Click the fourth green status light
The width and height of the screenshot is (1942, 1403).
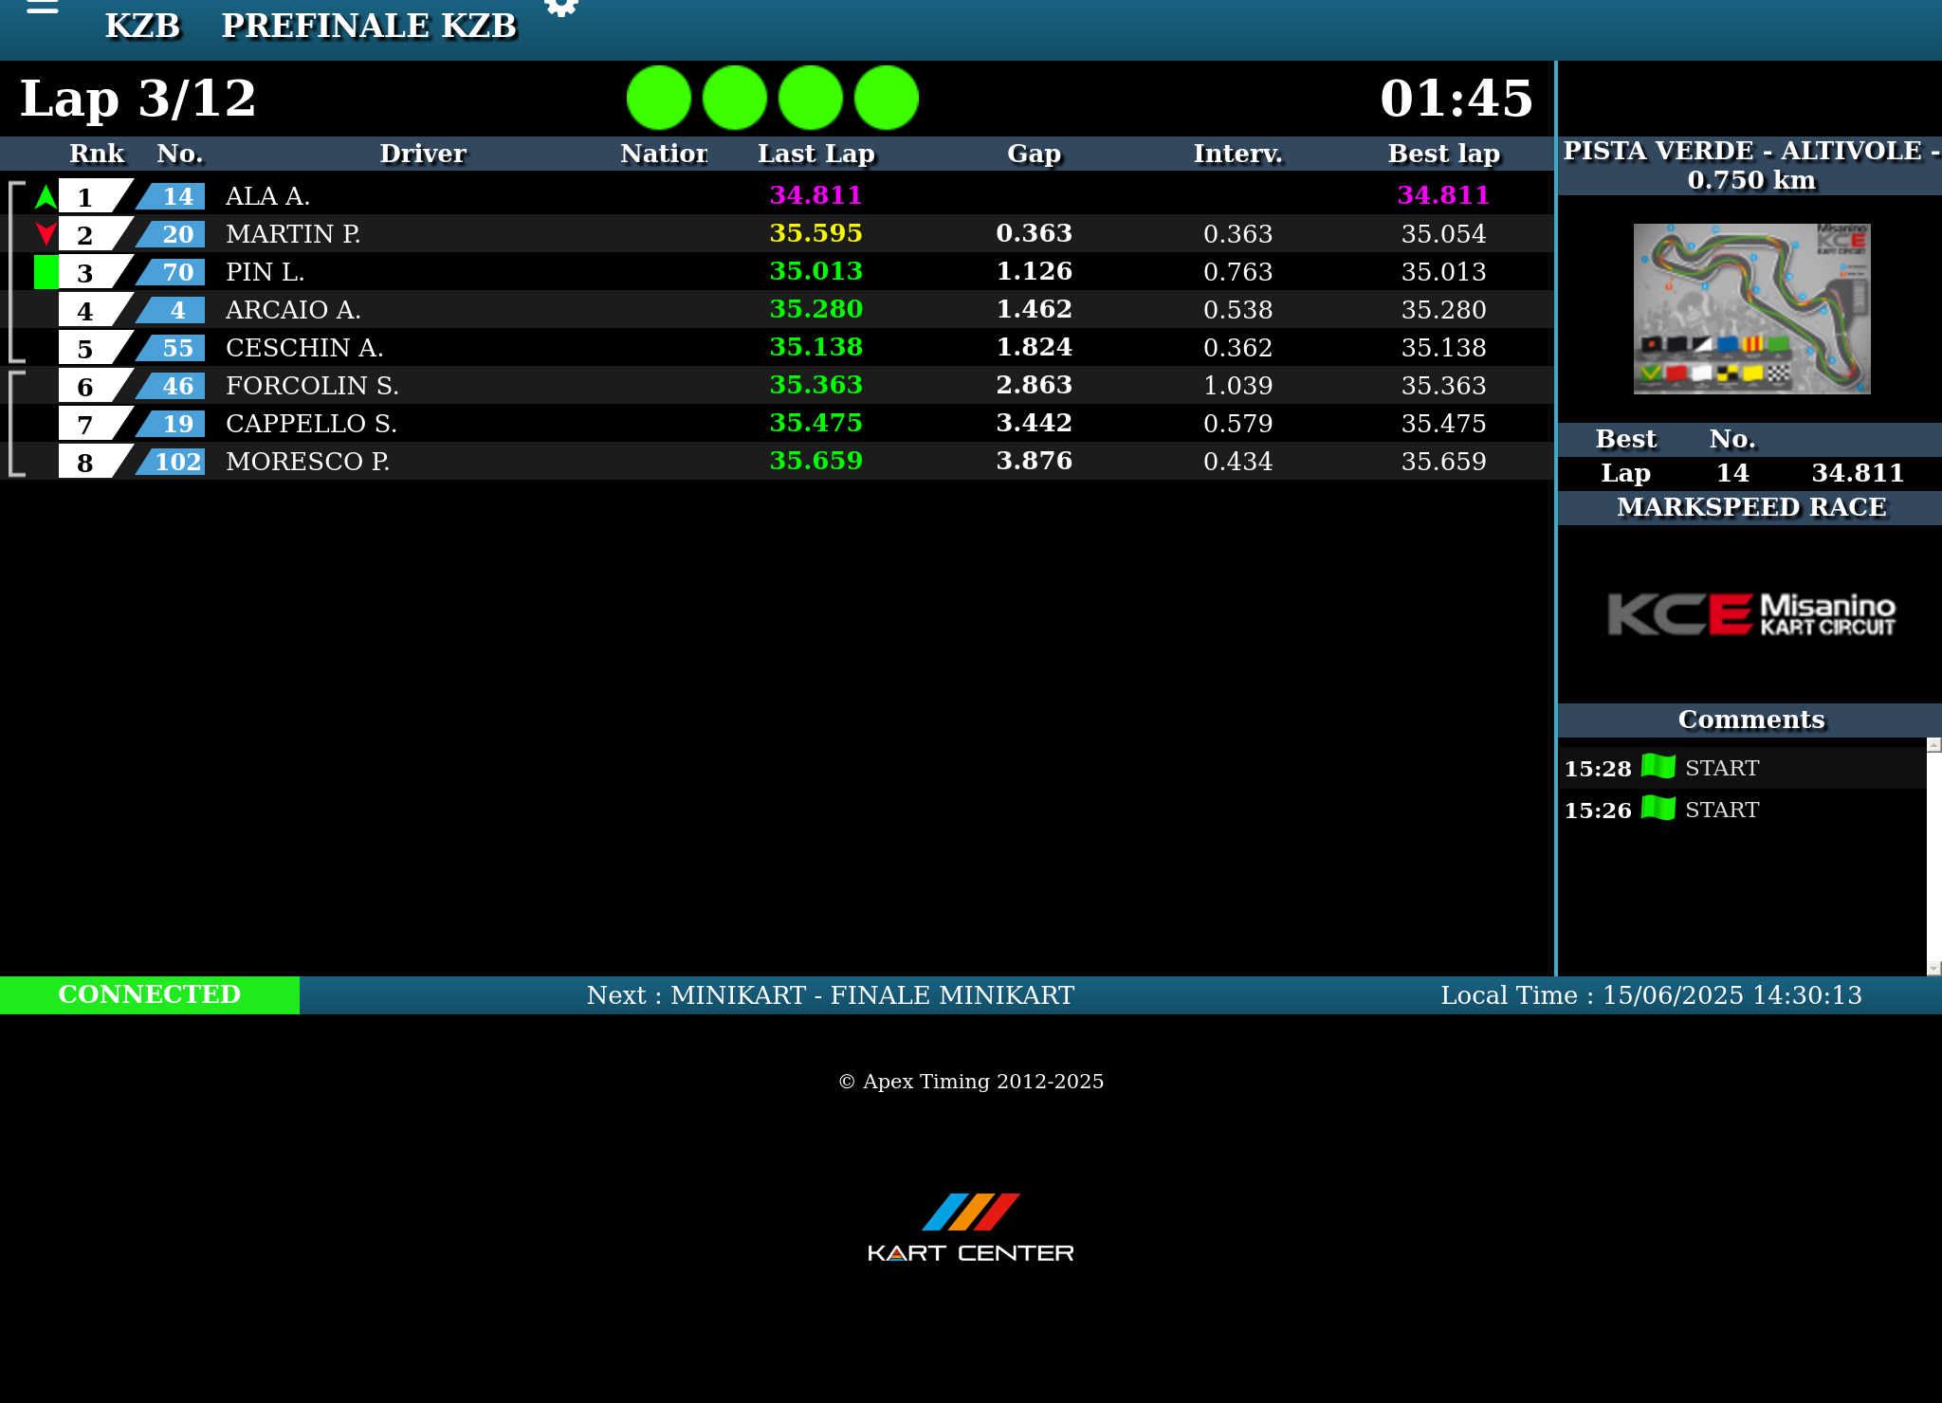click(x=887, y=98)
